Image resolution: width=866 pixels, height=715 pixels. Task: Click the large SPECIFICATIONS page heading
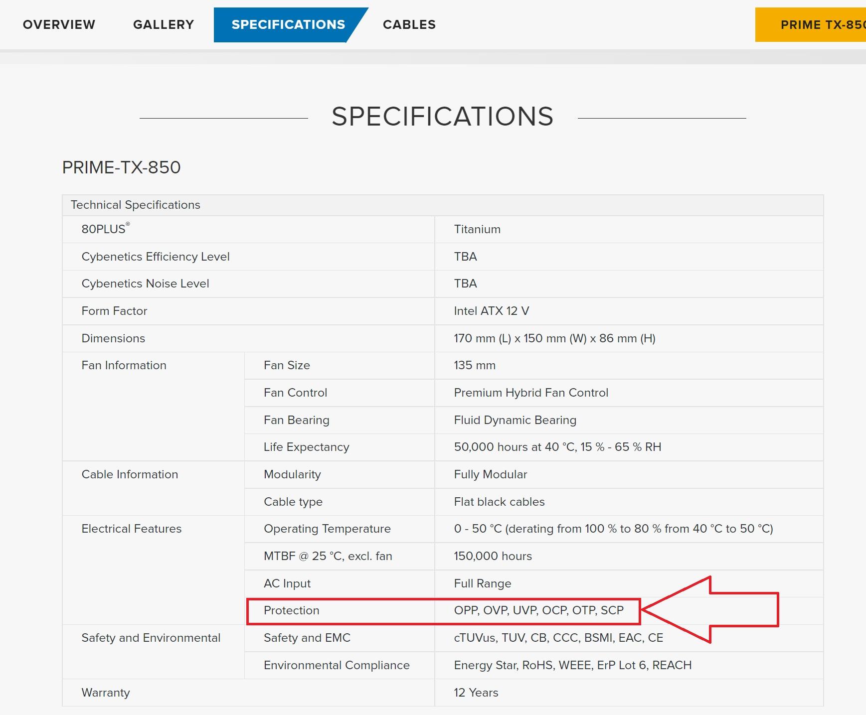coord(442,117)
